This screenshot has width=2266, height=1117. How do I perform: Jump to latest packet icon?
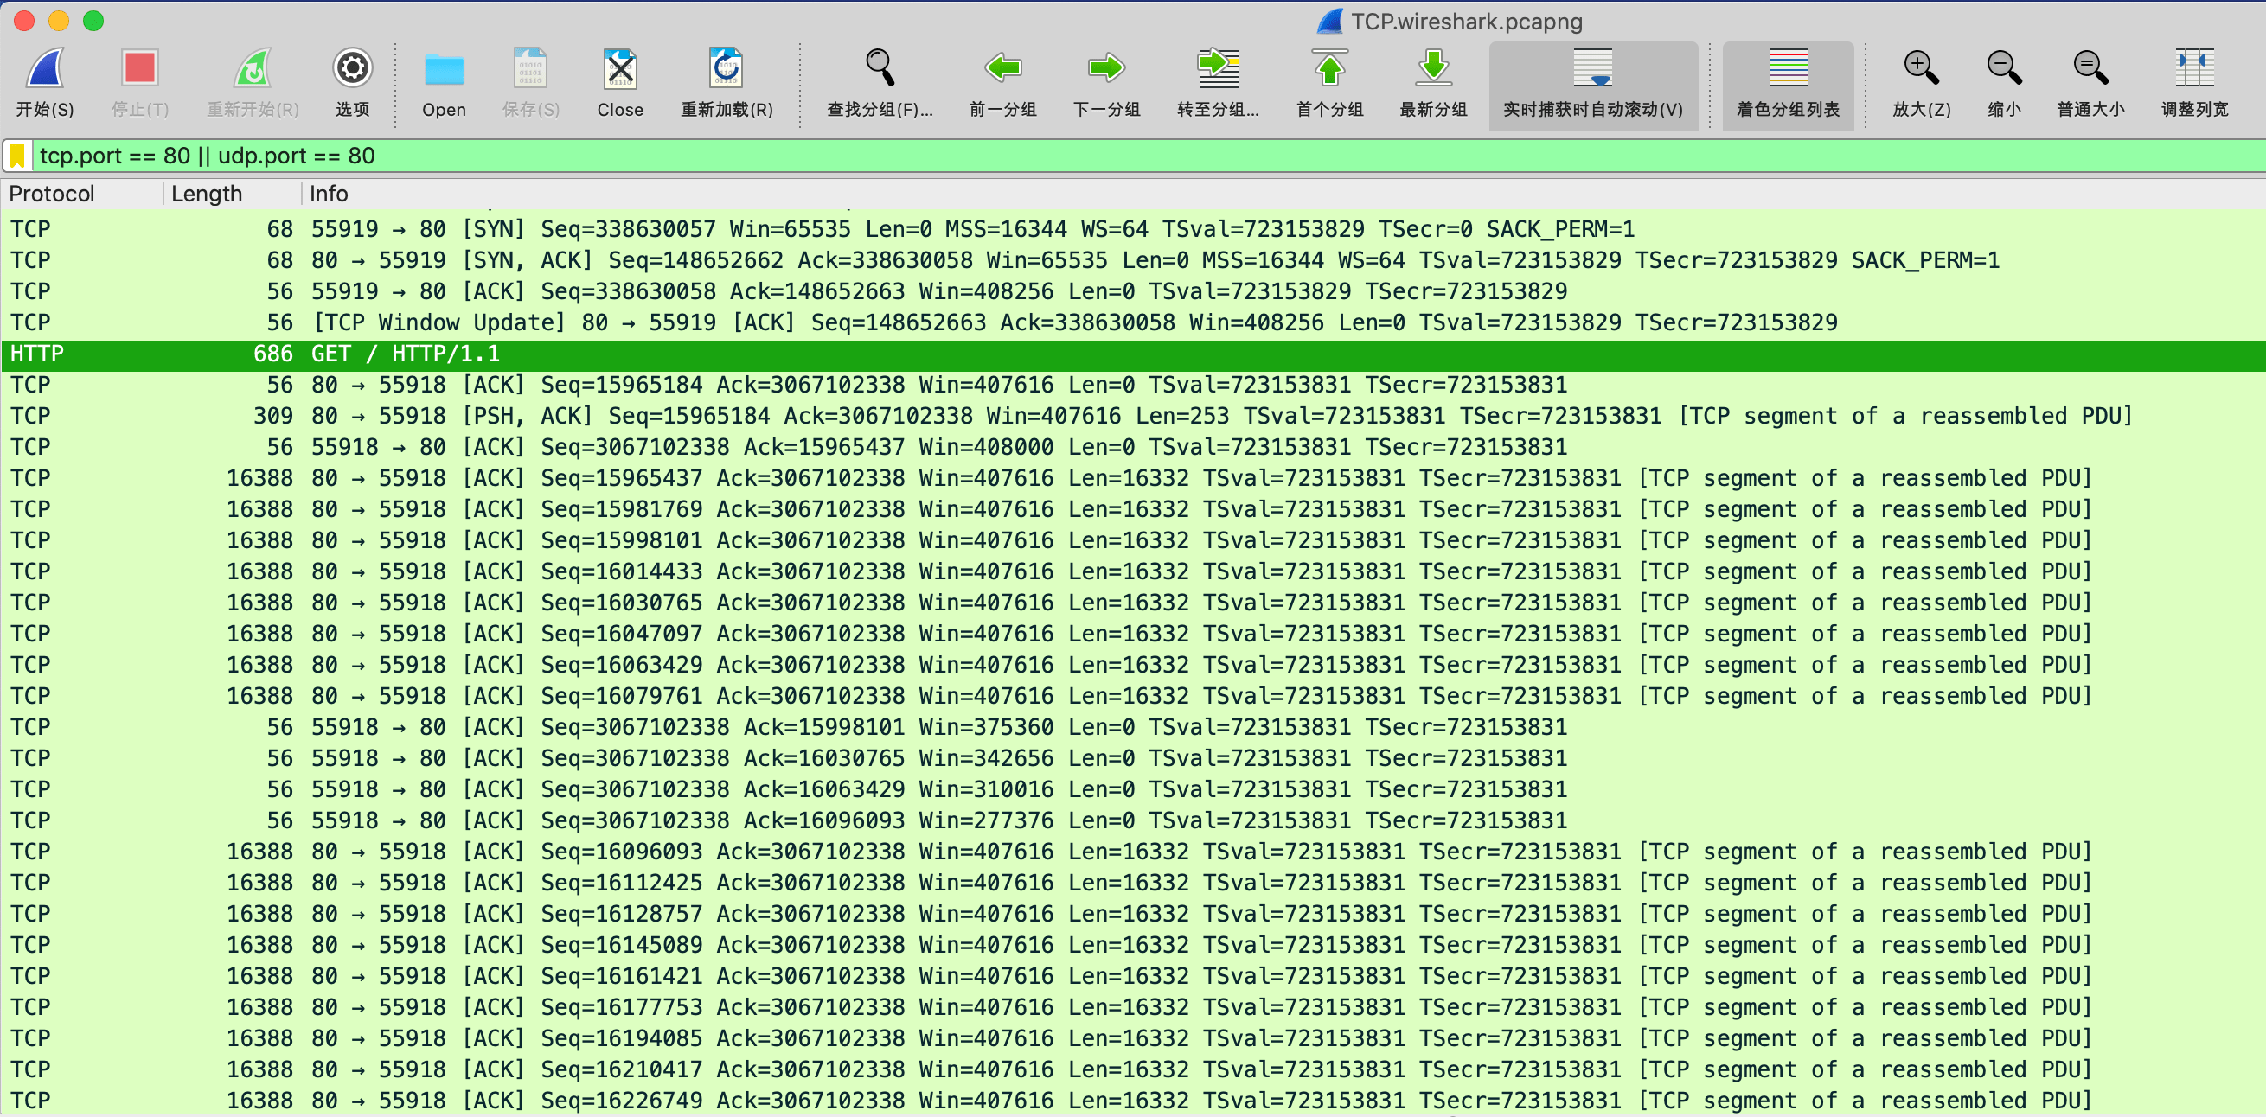[1433, 68]
